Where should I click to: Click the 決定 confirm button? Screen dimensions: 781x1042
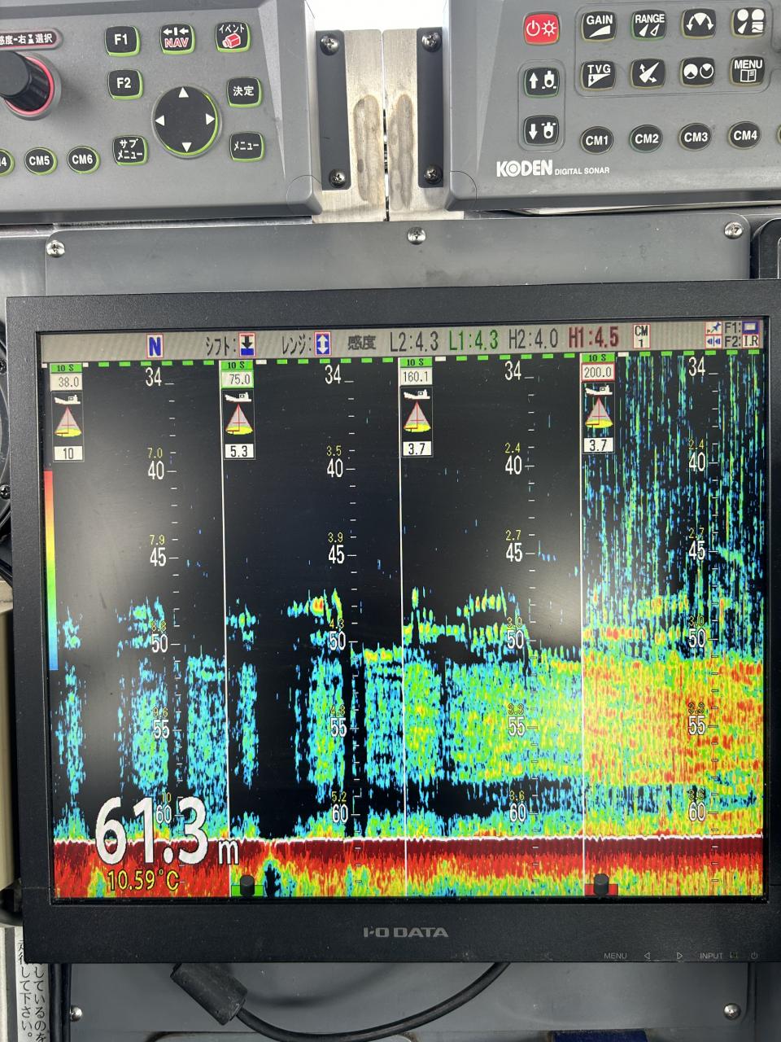243,91
